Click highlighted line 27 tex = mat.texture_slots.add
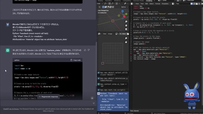The image size is (203, 114). coord(147,55)
